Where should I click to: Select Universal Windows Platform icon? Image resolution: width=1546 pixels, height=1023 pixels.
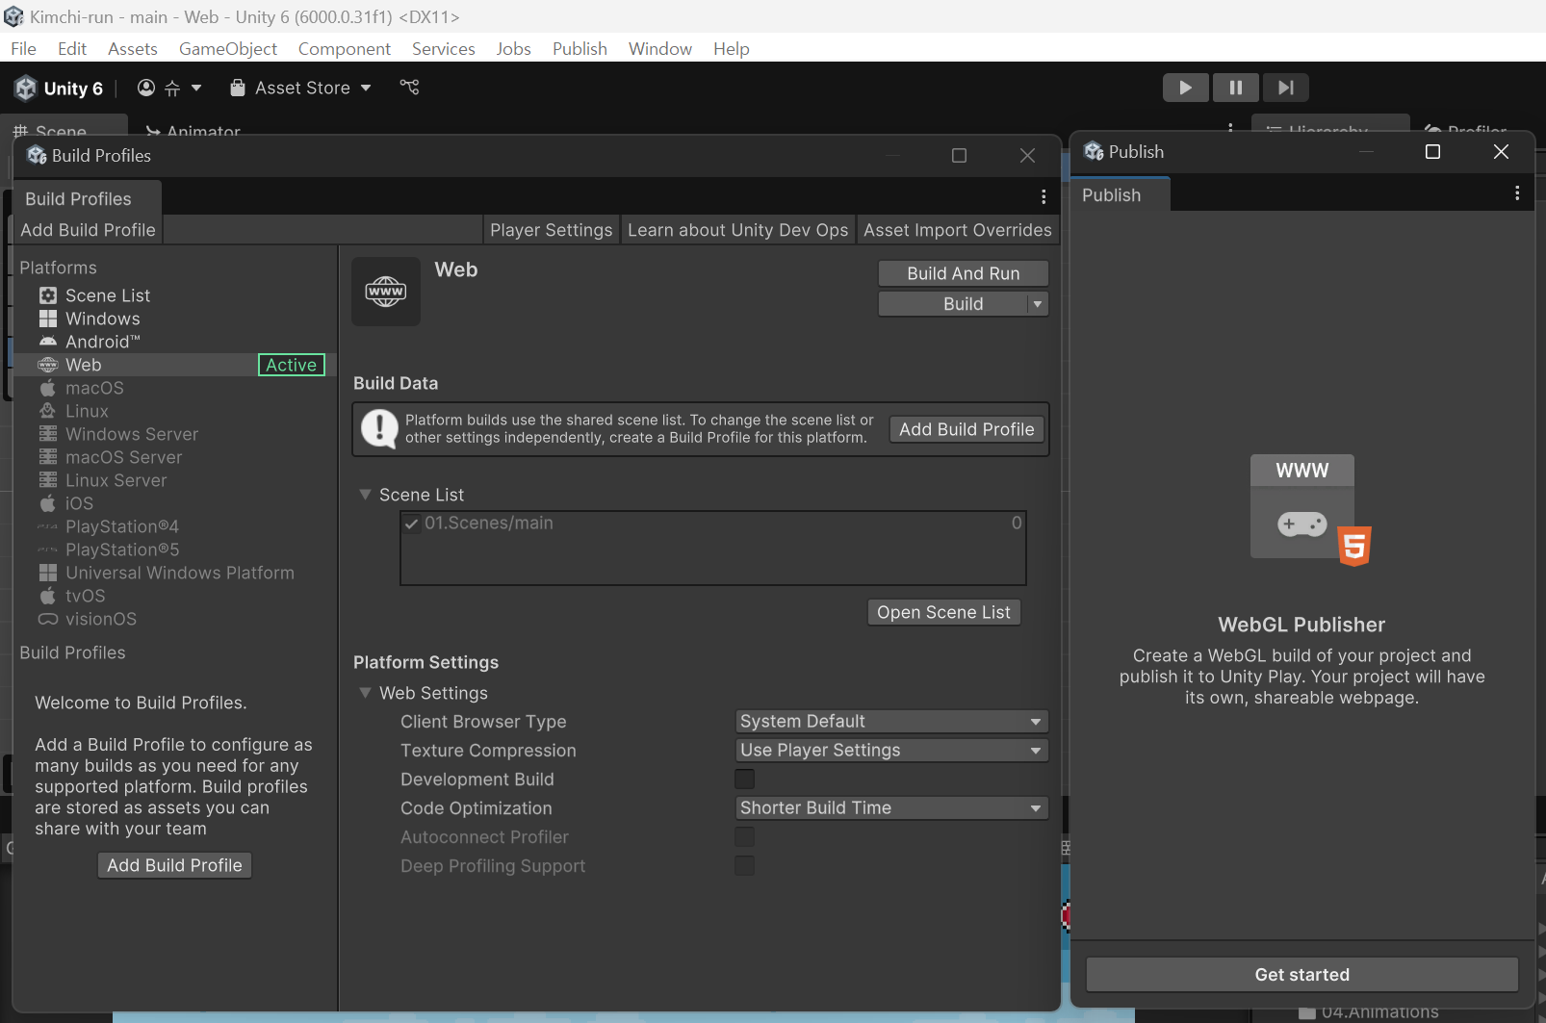(48, 573)
